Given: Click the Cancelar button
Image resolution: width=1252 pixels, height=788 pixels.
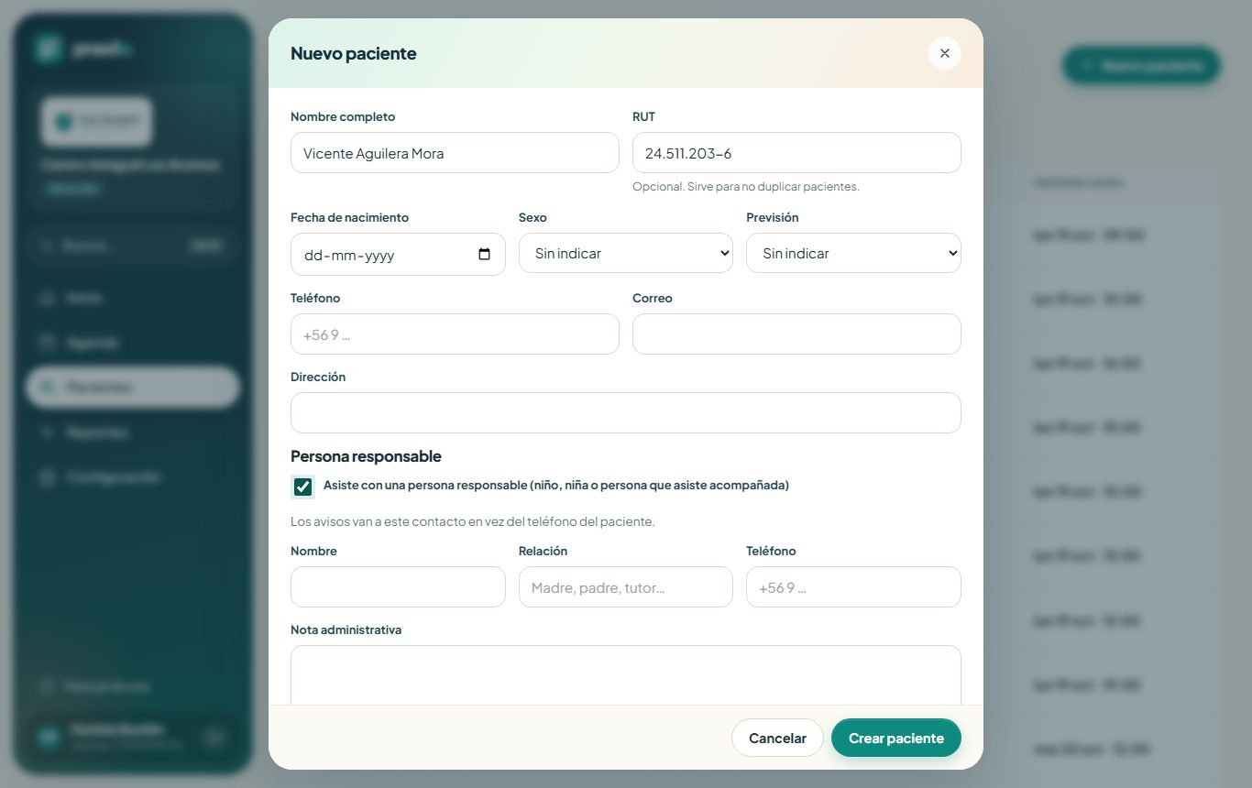Looking at the screenshot, I should pos(777,738).
